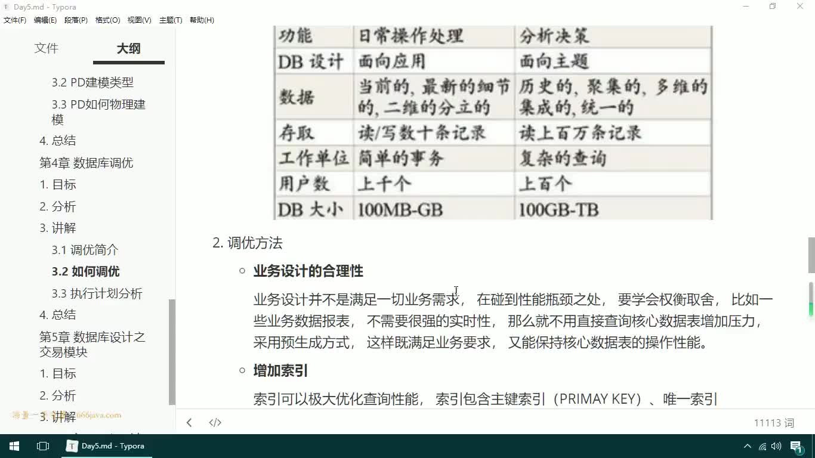Open volume control tray icon

[776, 446]
